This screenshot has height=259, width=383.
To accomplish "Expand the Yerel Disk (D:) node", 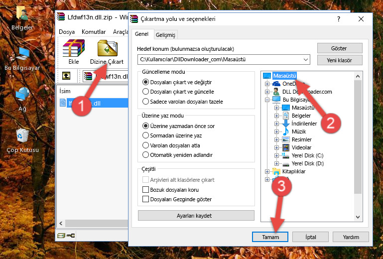I will point(276,163).
